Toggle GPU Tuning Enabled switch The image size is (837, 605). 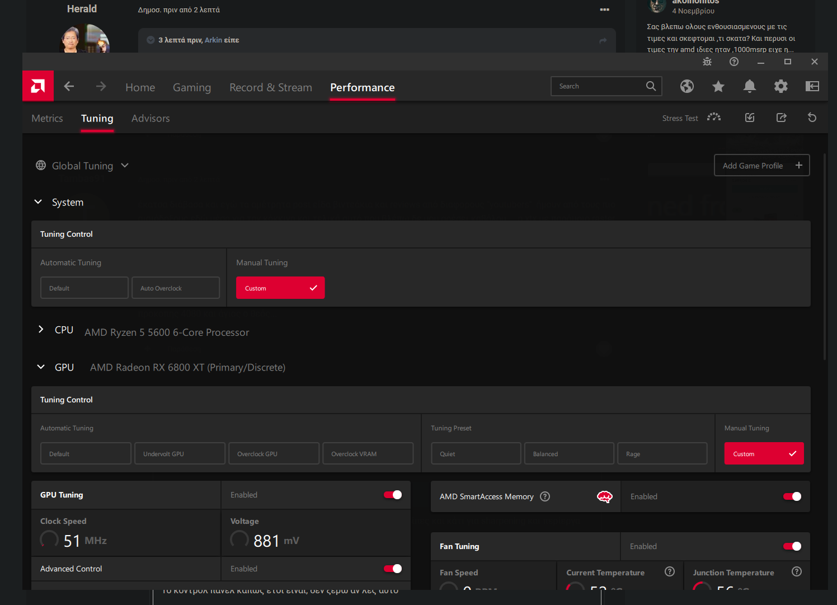pyautogui.click(x=393, y=495)
